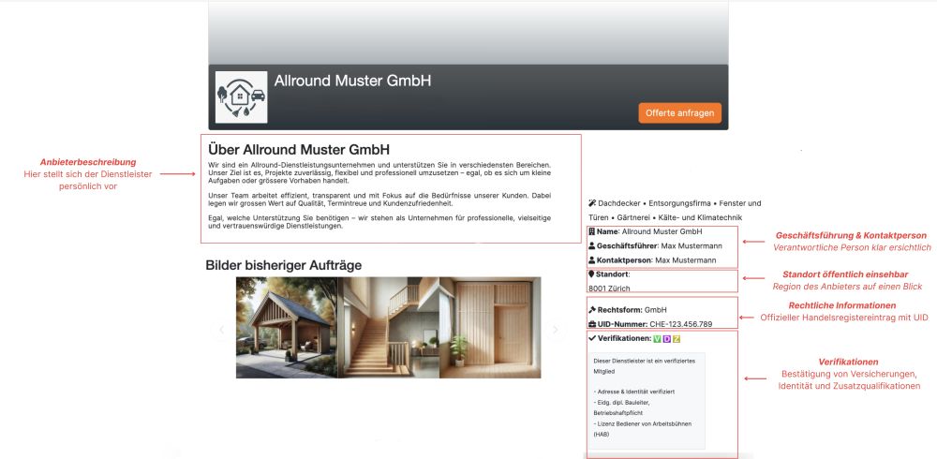Click the Dachdecker category text

coord(618,203)
